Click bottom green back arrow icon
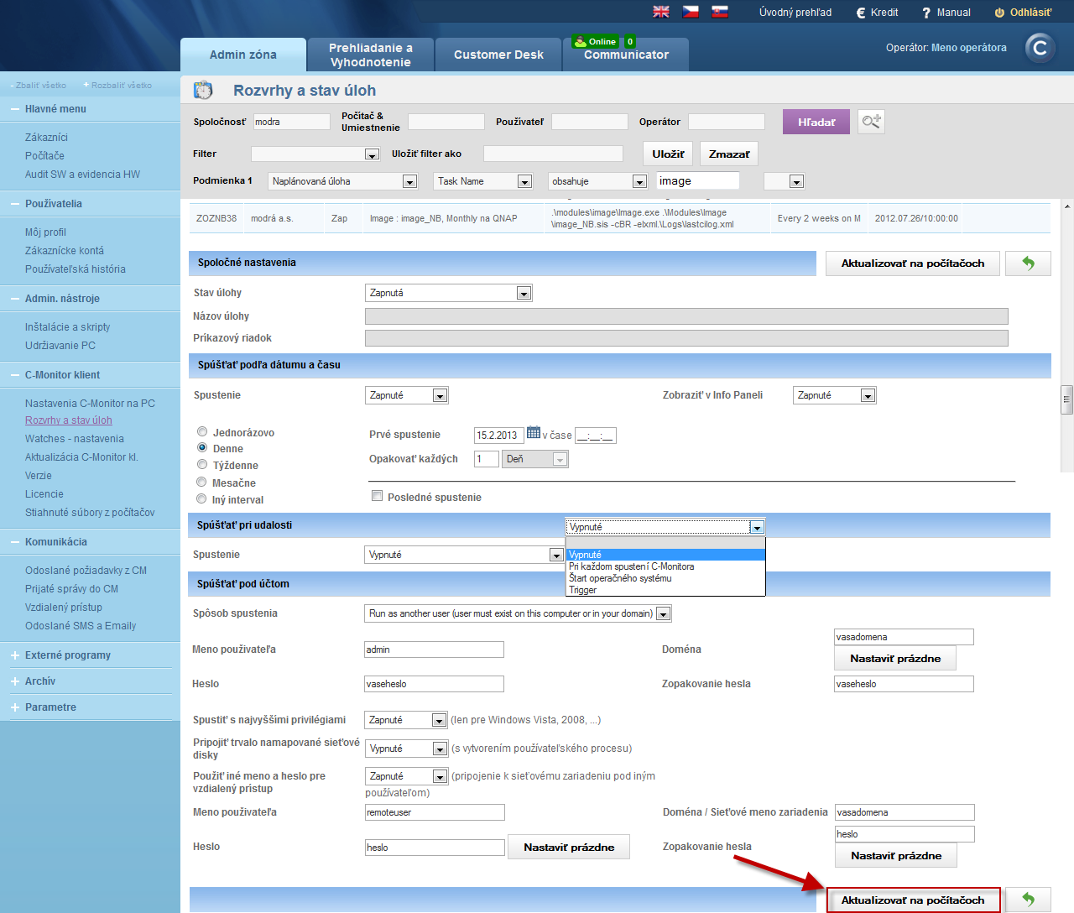This screenshot has width=1074, height=913. pos(1028,900)
